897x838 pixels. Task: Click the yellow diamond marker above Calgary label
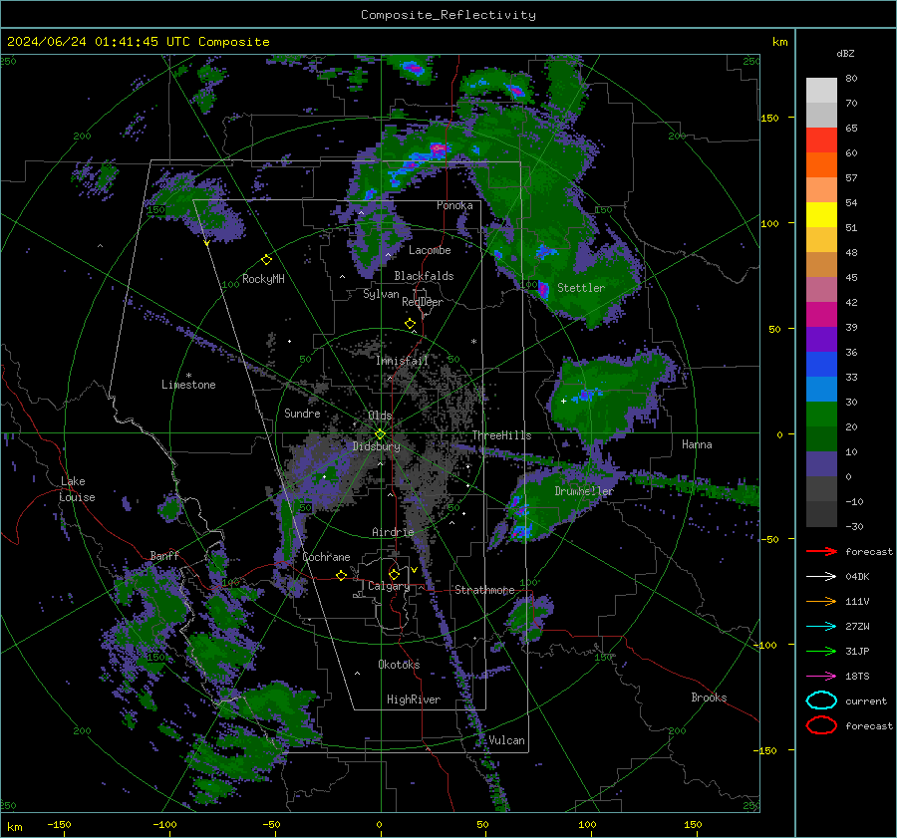[394, 574]
